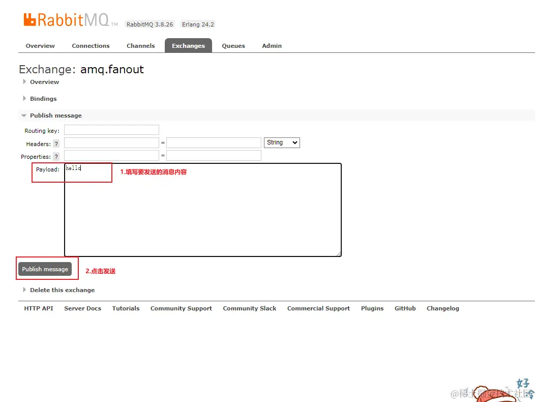Open Community Support link
535x402 pixels.
point(181,308)
